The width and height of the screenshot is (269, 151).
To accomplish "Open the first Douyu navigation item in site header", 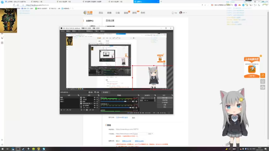I will [101, 13].
